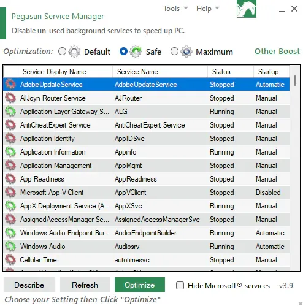Viewport: 303px width, 306px height.
Task: Click red gear icon of AdobeUpdateService row
Action: 10,84
